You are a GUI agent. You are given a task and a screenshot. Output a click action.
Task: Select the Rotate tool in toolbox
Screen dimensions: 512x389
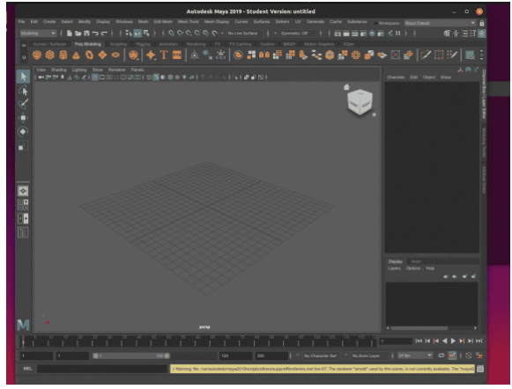[23, 131]
